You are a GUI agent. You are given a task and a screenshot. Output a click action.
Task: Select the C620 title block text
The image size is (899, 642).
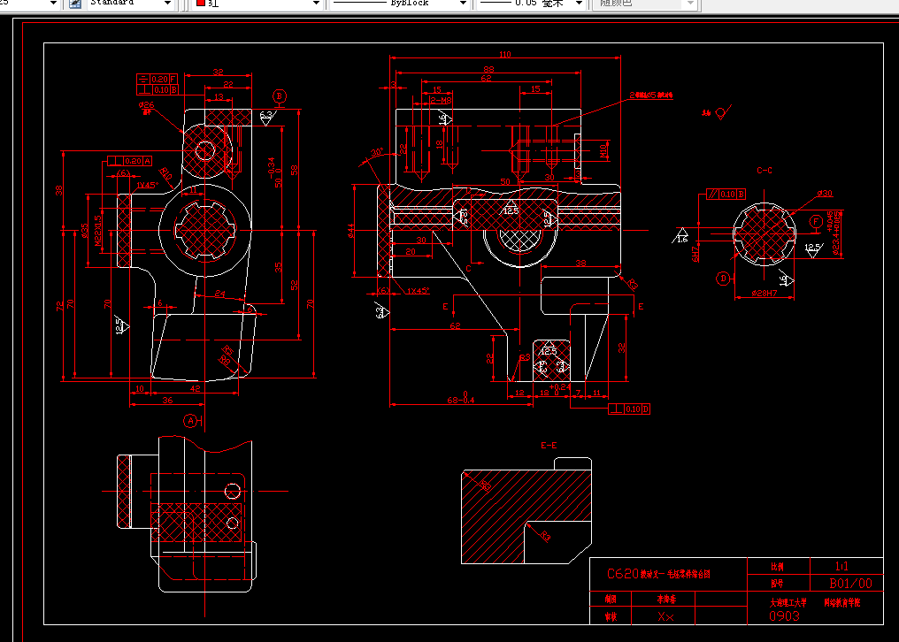658,574
